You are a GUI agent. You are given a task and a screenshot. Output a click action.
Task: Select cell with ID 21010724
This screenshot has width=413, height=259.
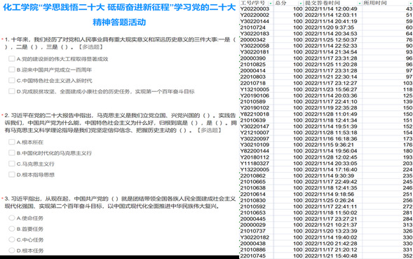[x=256, y=27]
